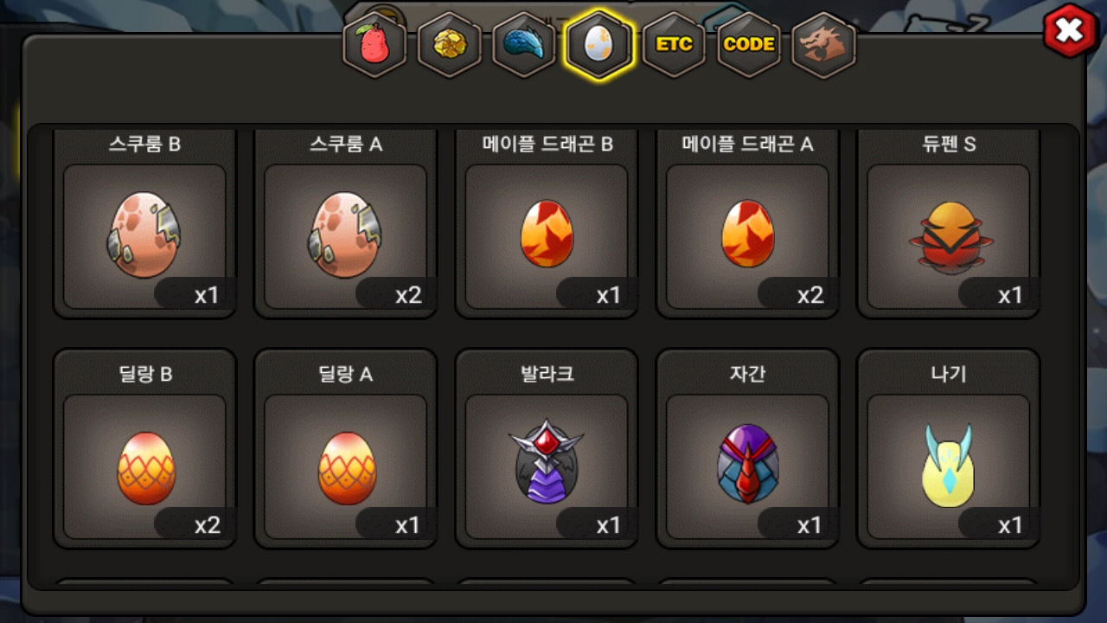Viewport: 1107px width, 623px height.
Task: Tap the x2 count on 딜랑 B
Action: [x=207, y=525]
